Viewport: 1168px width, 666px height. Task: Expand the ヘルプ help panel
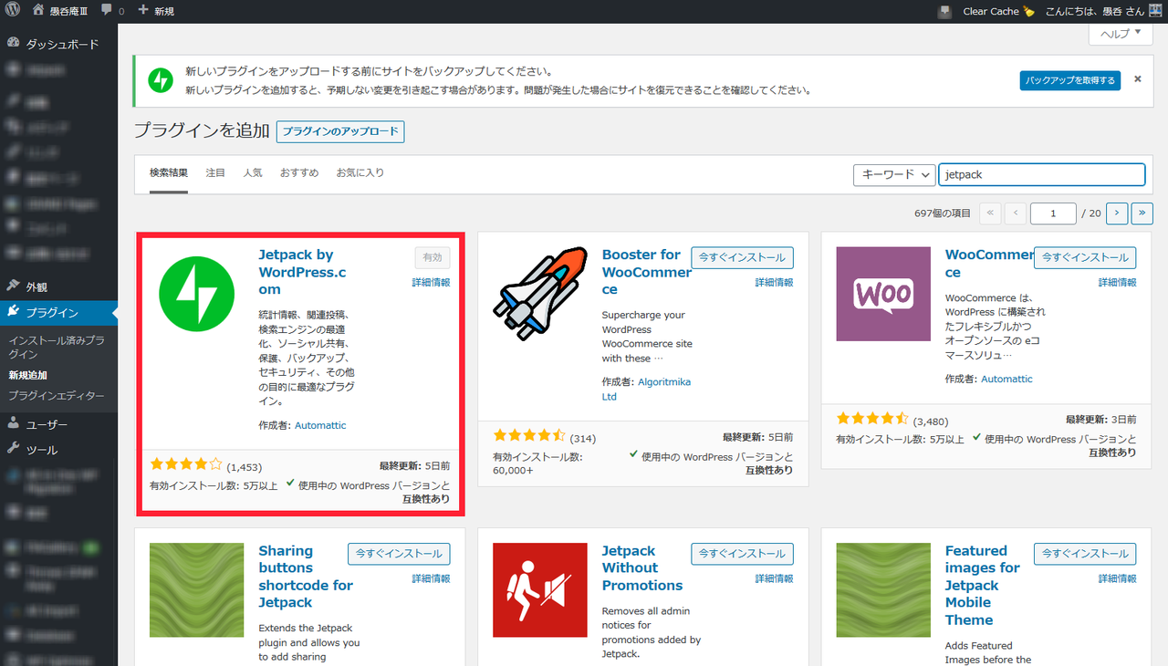point(1121,34)
